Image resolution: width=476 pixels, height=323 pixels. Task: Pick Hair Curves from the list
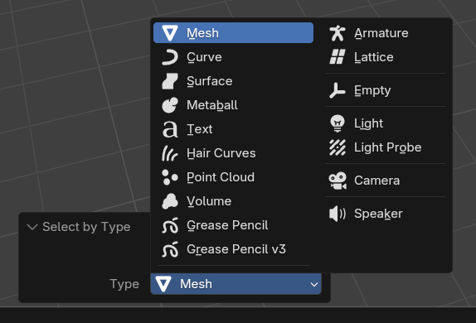(x=233, y=153)
